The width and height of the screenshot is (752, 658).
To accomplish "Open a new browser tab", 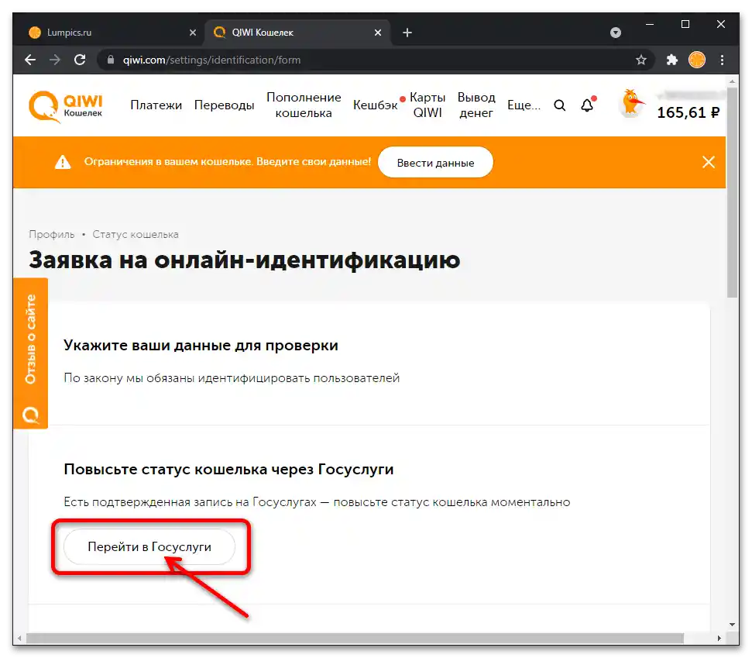I will 407,32.
